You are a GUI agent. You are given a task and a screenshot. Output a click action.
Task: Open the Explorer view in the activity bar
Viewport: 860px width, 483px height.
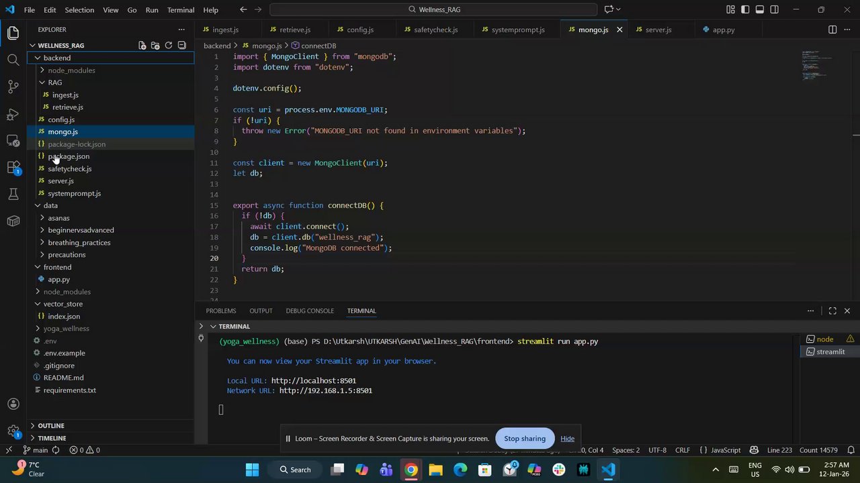[13, 33]
